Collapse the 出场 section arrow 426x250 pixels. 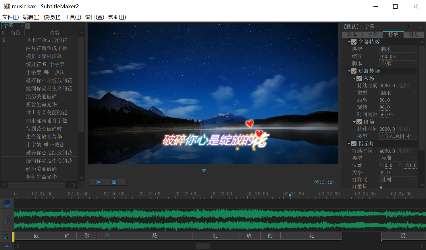pyautogui.click(x=354, y=122)
